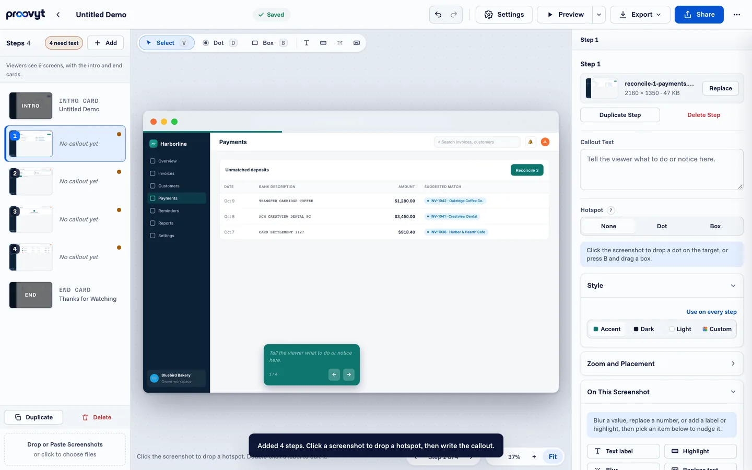Select the text label tool in toolbar

click(x=307, y=43)
